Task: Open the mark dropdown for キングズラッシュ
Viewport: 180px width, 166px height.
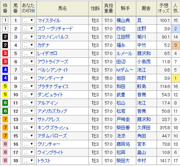Action: [x=28, y=127]
